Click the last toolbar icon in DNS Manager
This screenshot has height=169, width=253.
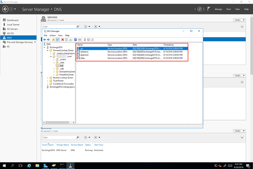tap(92, 40)
